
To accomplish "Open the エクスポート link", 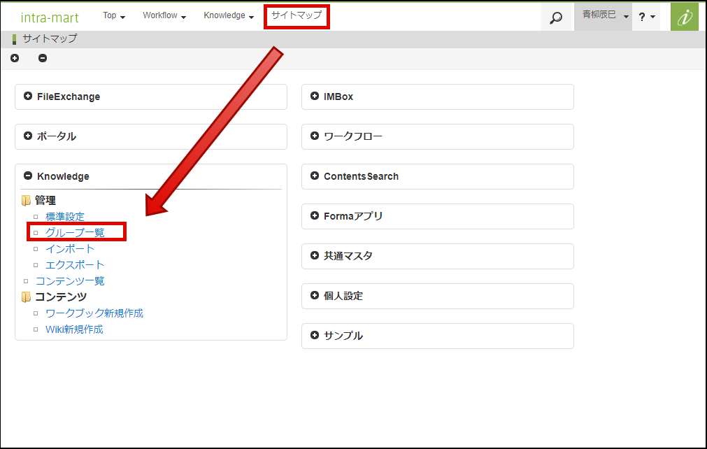I will coord(75,265).
